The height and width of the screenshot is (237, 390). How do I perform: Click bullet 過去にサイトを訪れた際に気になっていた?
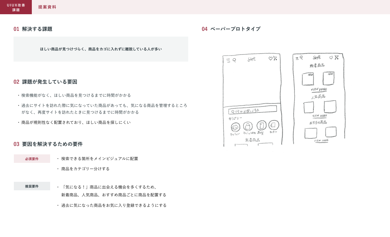point(104,109)
